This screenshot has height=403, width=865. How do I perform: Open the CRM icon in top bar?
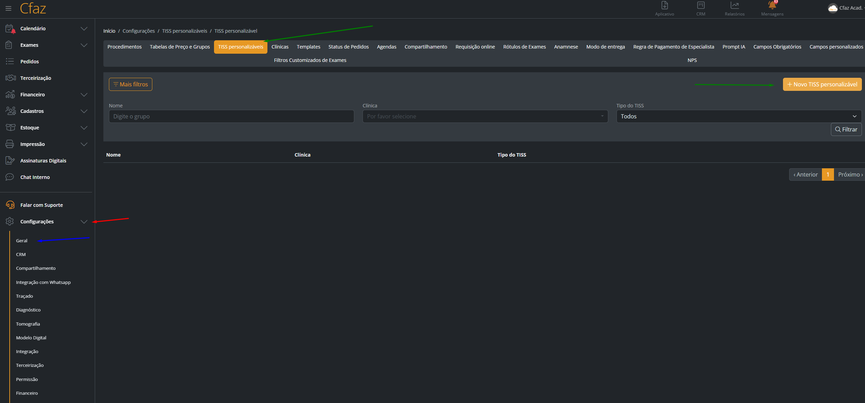701,6
